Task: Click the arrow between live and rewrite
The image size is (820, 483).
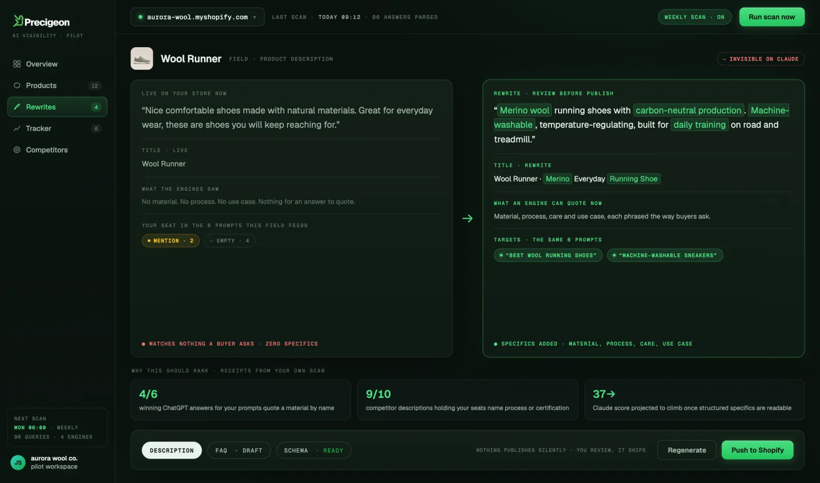Action: (467, 218)
